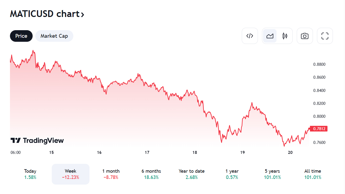Screen dimensions: 345x194
Task: Select the Week time range
Action: click(x=71, y=174)
